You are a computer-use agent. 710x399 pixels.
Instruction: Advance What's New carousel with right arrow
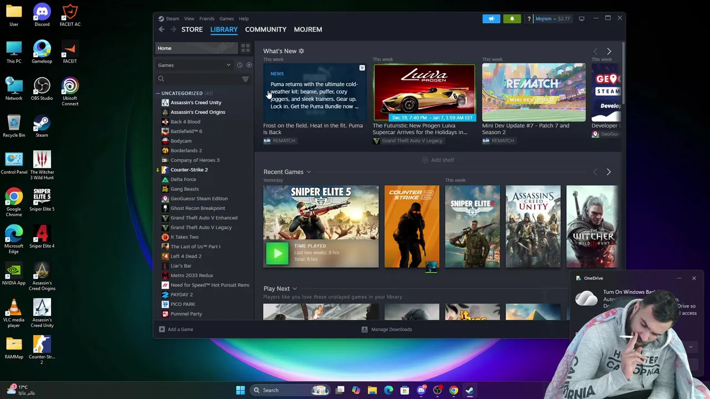click(608, 51)
